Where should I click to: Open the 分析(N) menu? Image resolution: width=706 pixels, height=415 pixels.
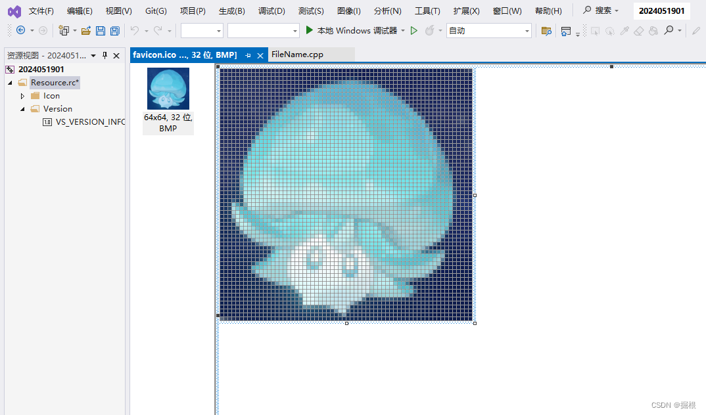tap(388, 11)
